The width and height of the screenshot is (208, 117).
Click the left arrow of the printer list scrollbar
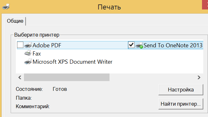[20, 77]
